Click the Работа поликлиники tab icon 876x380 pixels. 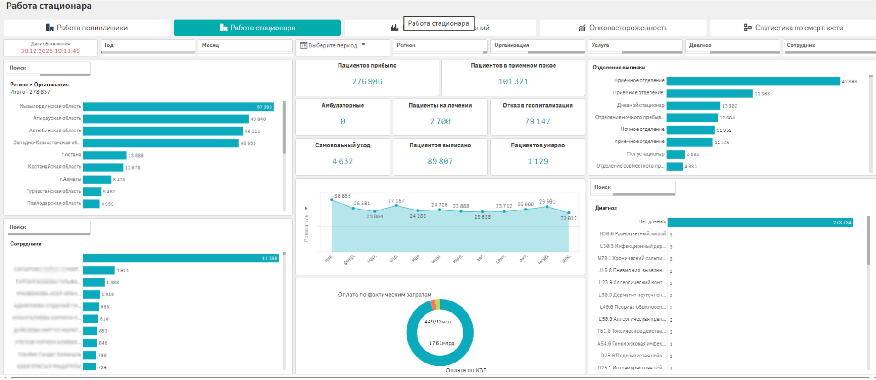click(50, 28)
